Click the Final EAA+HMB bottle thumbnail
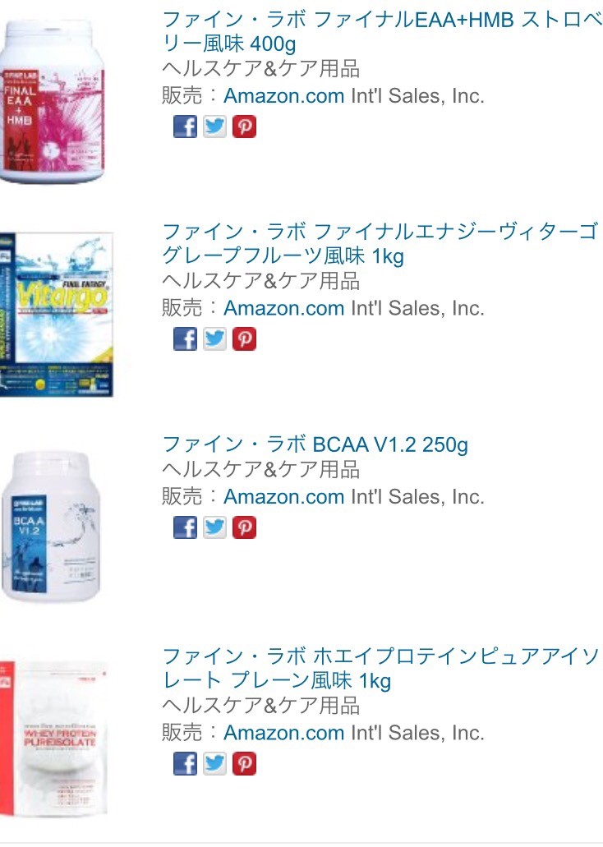Screen dimensions: 603x847 click(53, 102)
